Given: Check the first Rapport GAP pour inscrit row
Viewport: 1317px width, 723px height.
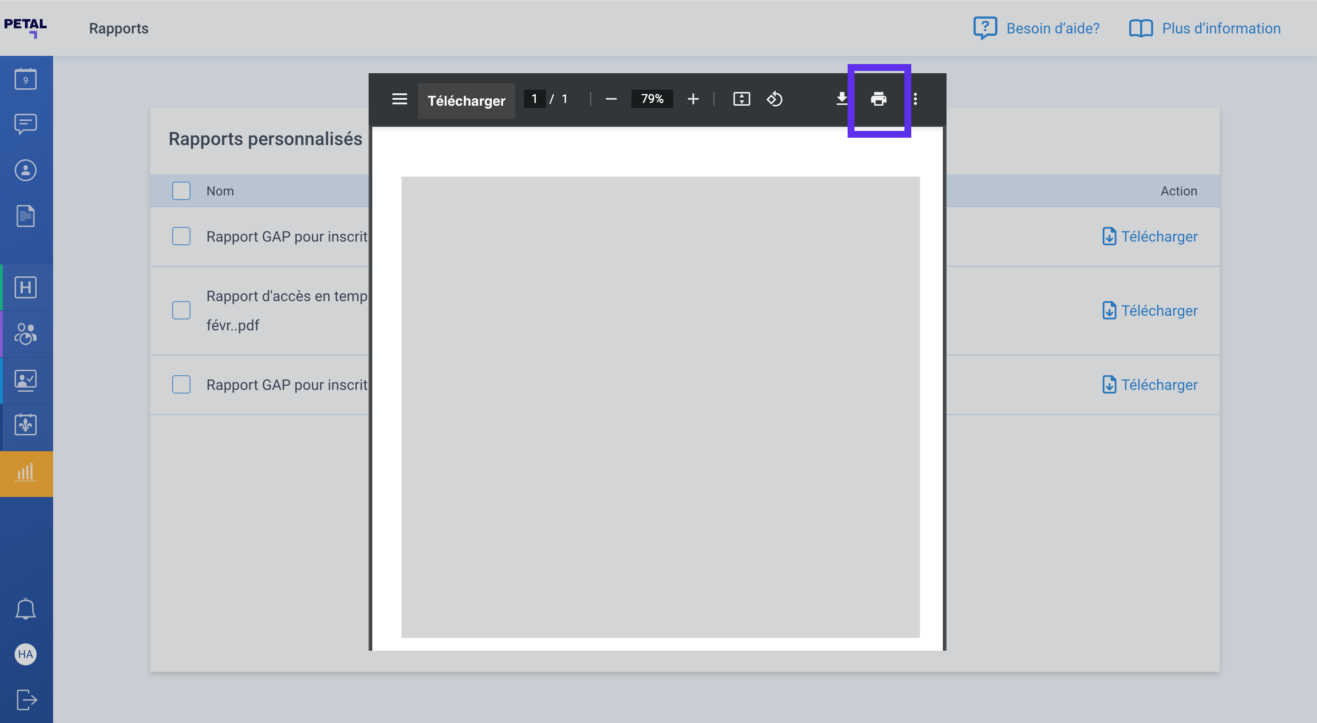Looking at the screenshot, I should (181, 236).
